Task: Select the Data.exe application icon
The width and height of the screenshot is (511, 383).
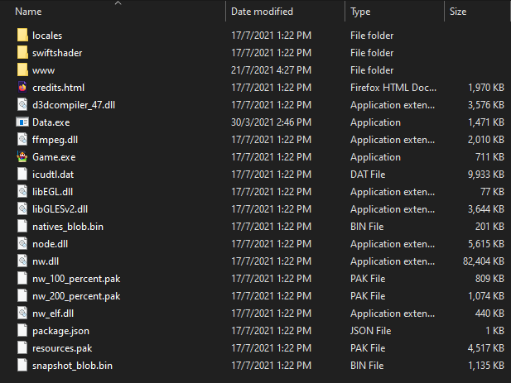Action: (x=22, y=122)
